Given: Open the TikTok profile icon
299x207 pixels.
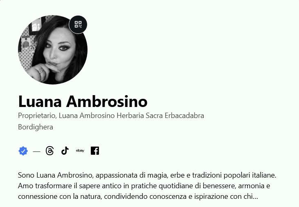Looking at the screenshot, I should pyautogui.click(x=65, y=151).
